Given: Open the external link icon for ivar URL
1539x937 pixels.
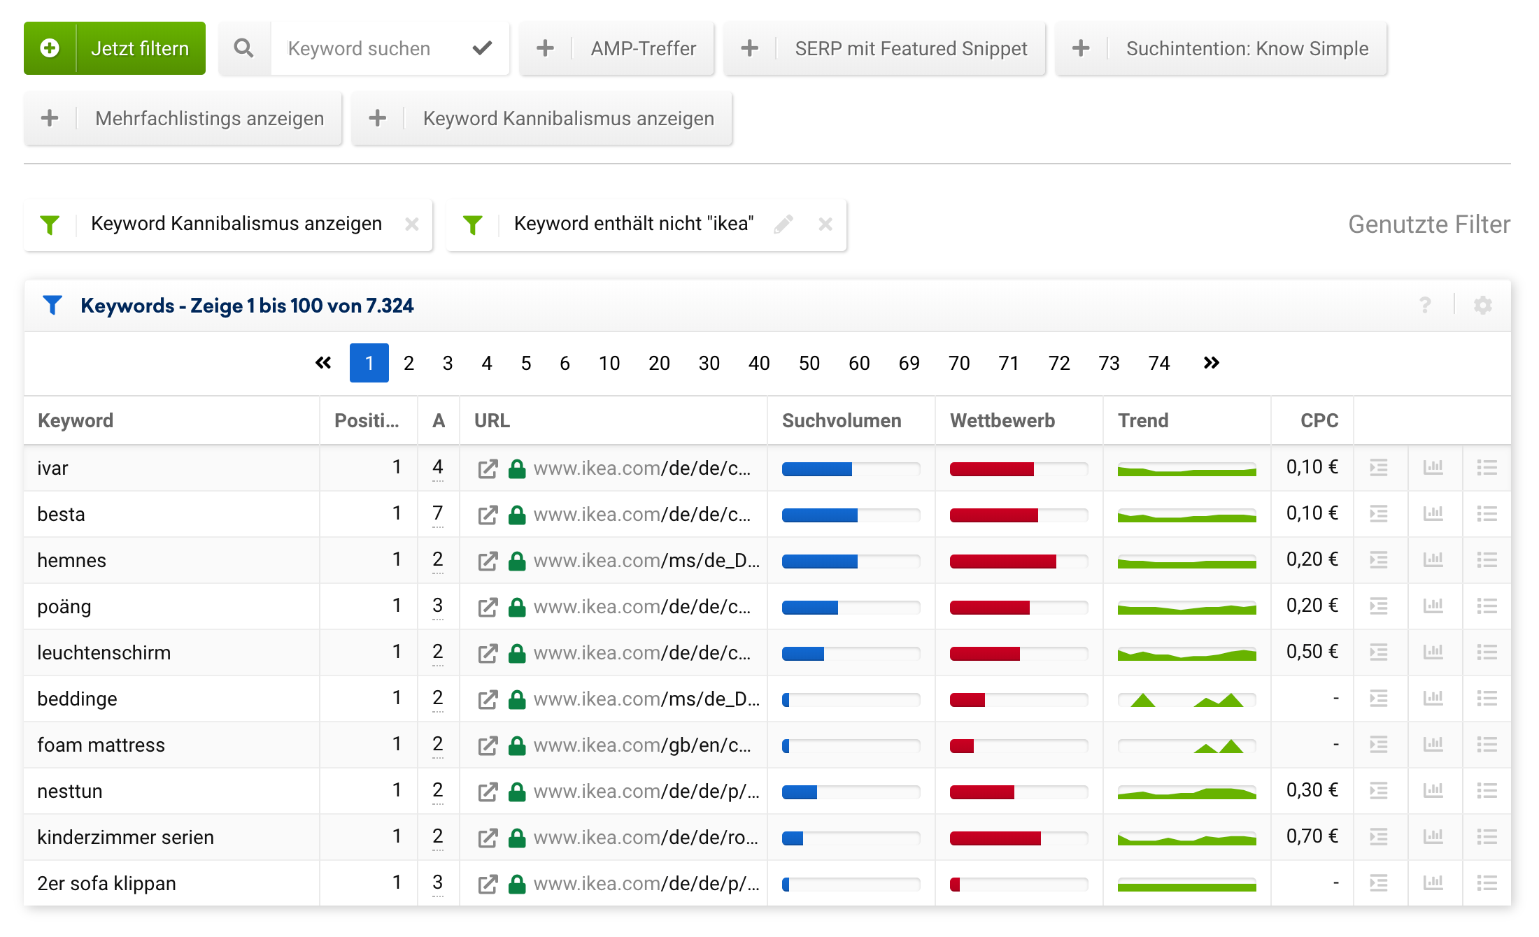Looking at the screenshot, I should click(x=488, y=468).
